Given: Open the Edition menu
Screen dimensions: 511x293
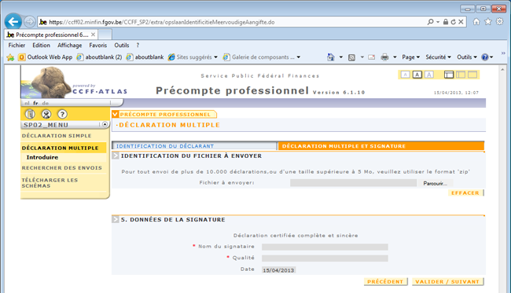Looking at the screenshot, I should pos(41,46).
